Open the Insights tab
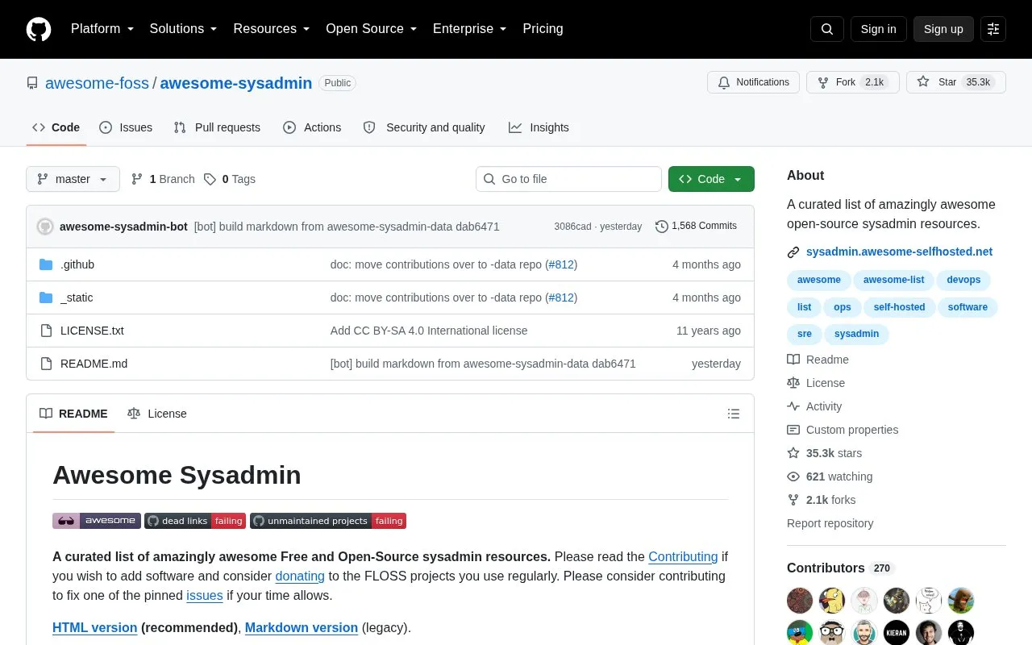 pyautogui.click(x=539, y=127)
